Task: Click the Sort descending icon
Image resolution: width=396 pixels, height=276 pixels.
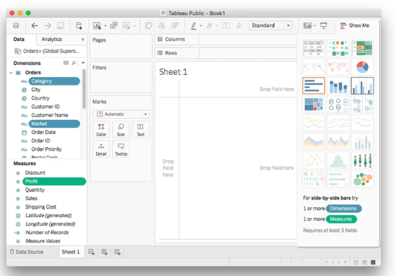Action: (x=175, y=26)
